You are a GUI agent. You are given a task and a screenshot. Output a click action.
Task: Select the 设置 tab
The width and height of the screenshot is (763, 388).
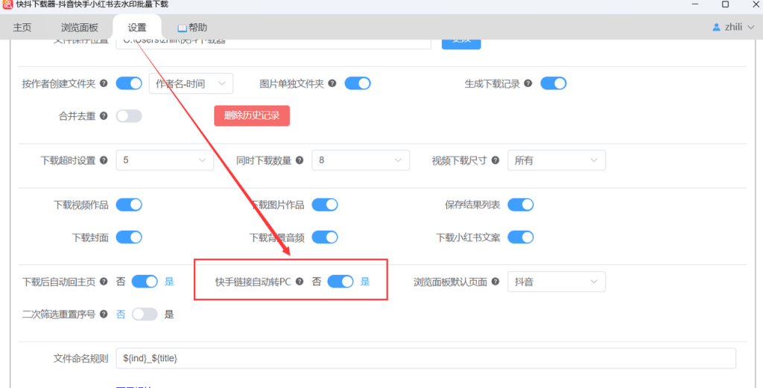137,28
